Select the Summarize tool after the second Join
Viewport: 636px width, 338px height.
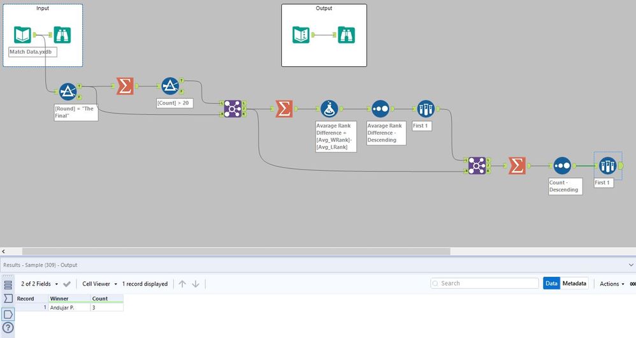click(x=517, y=166)
